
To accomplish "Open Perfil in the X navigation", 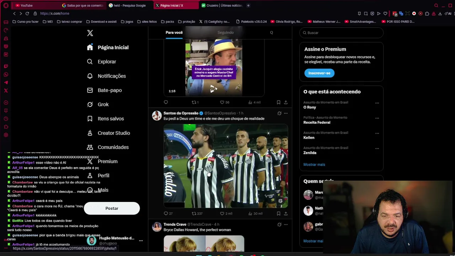I will [98, 175].
